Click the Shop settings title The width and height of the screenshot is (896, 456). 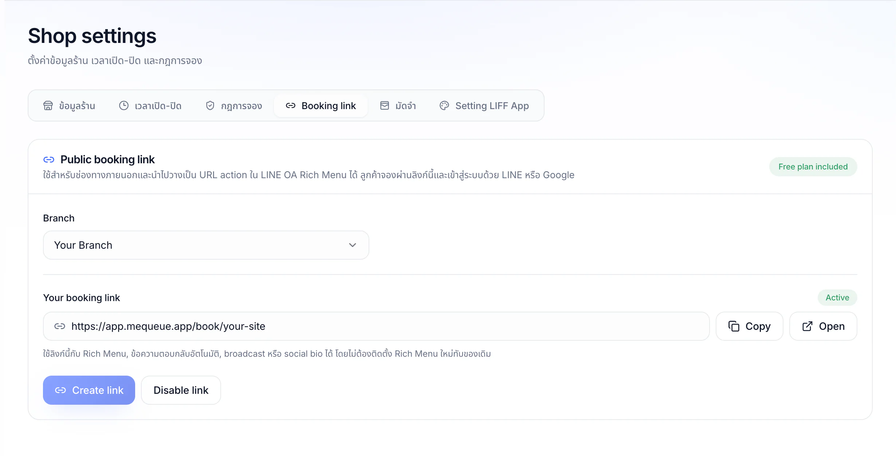[x=92, y=36]
